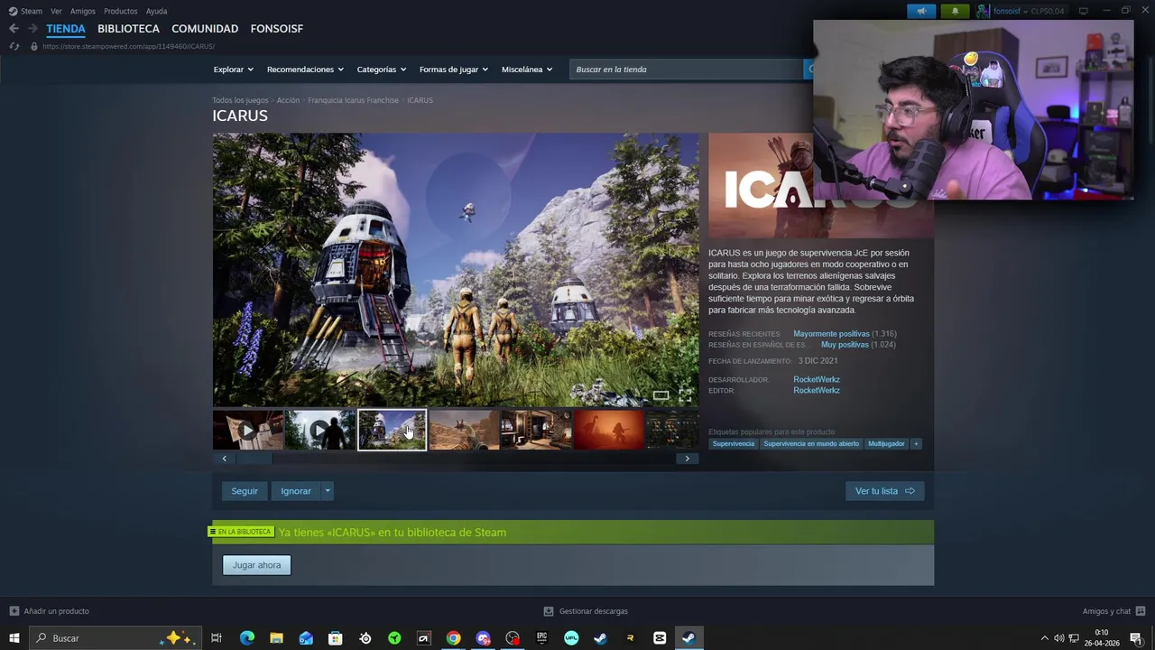Image resolution: width=1155 pixels, height=650 pixels.
Task: Switch to Big Picture mode icon
Action: [1084, 11]
